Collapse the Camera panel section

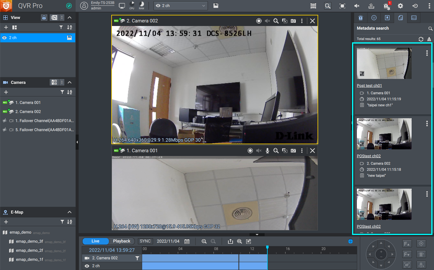[70, 82]
